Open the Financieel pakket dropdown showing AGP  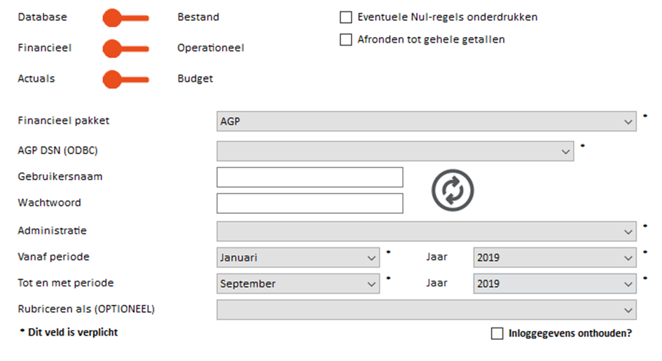427,121
